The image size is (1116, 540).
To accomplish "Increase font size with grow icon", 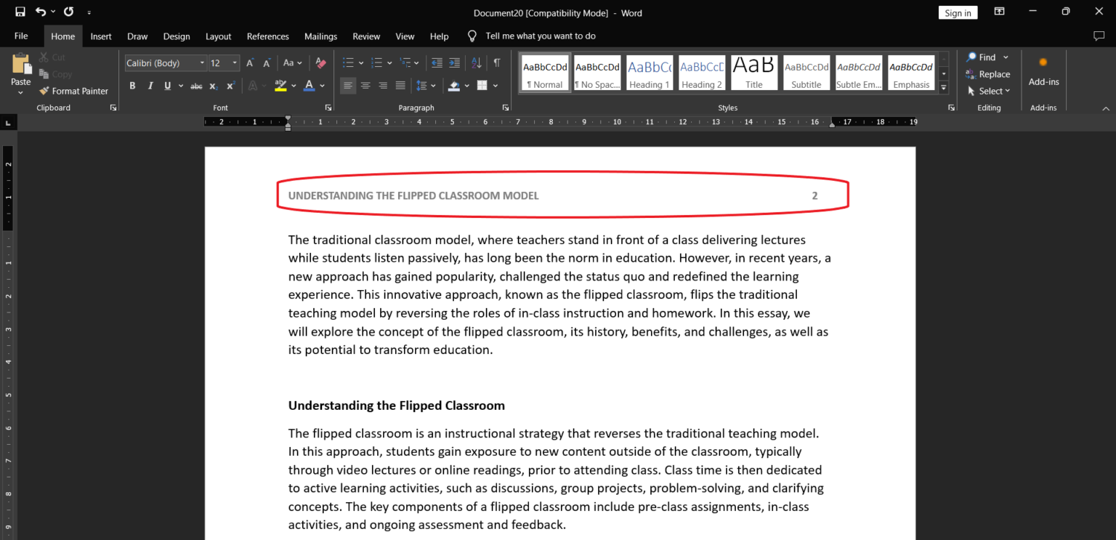I will (x=250, y=63).
